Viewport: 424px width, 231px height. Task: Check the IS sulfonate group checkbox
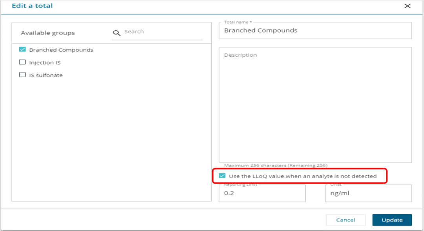[22, 75]
